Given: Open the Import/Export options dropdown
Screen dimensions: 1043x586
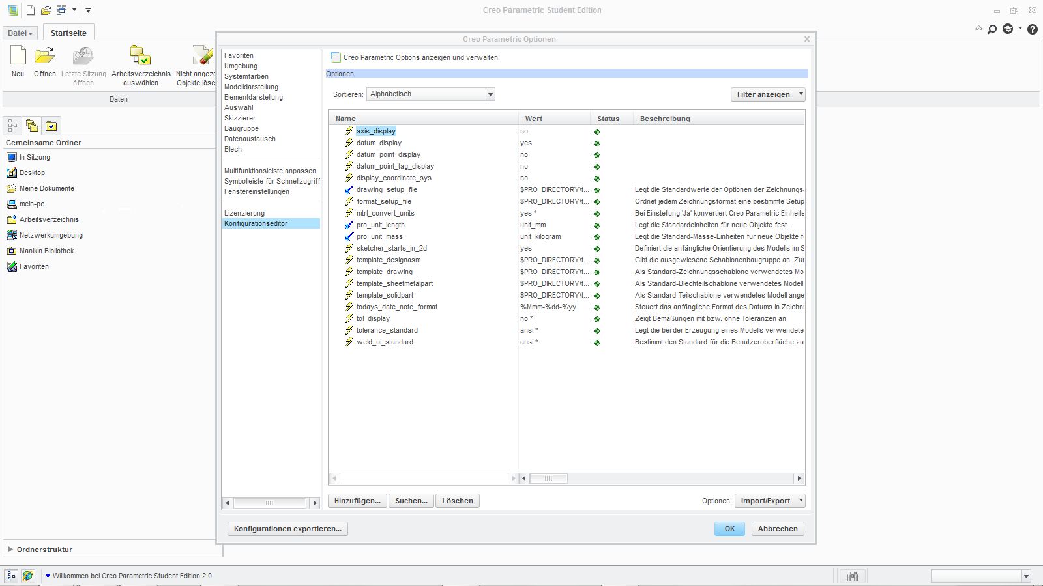Looking at the screenshot, I should pos(770,501).
